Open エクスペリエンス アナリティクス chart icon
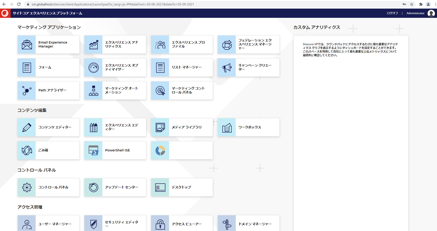The image size is (437, 231). click(93, 45)
